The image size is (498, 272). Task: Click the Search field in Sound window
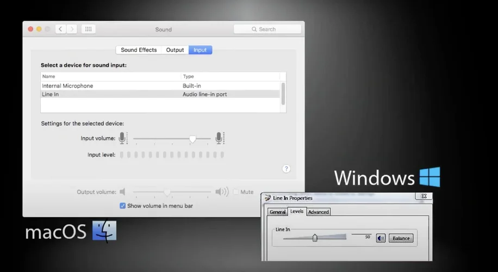(267, 29)
